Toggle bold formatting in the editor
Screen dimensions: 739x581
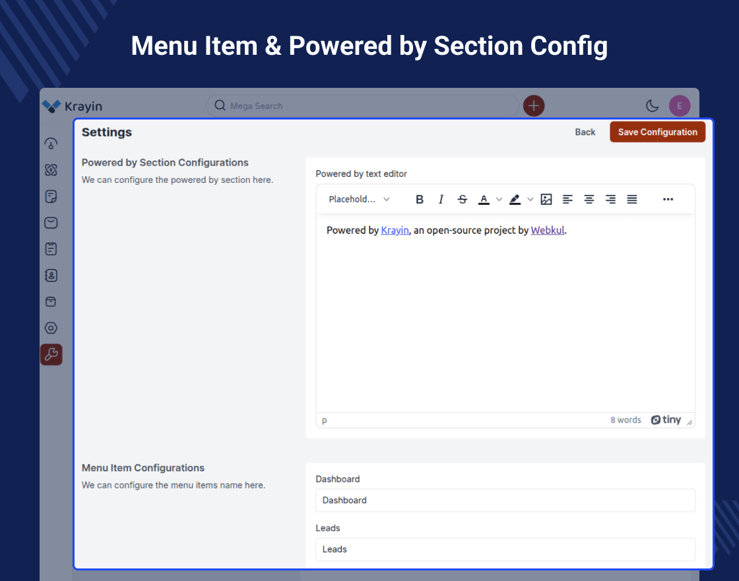point(420,199)
